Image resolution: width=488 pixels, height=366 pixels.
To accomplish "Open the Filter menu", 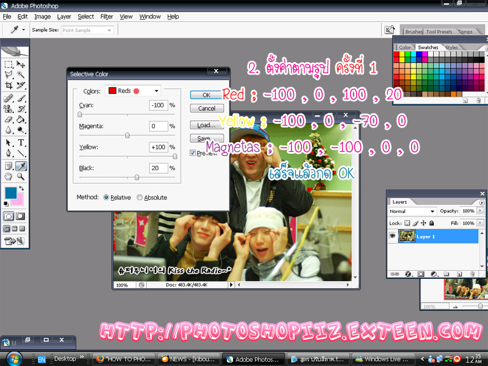I will [x=106, y=16].
